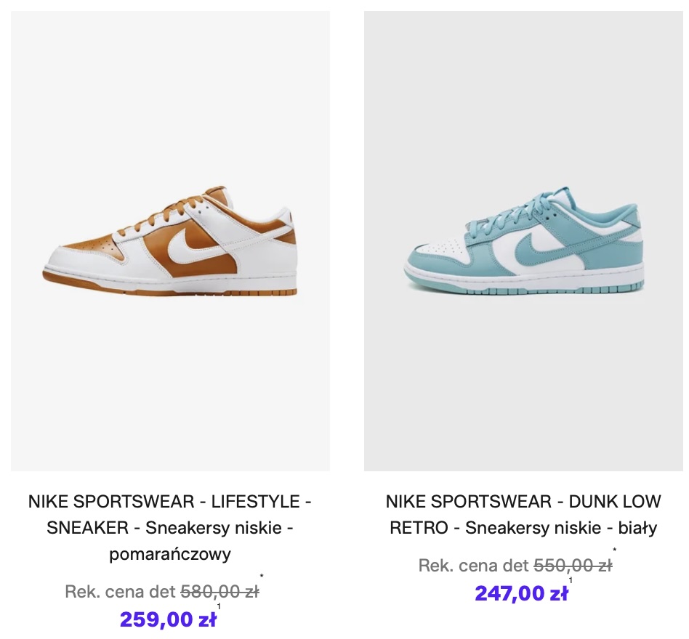The image size is (689, 639).
Task: Click the NIKE SPORTSWEAR - DUNK LOW RETRO title
Action: coord(523,515)
